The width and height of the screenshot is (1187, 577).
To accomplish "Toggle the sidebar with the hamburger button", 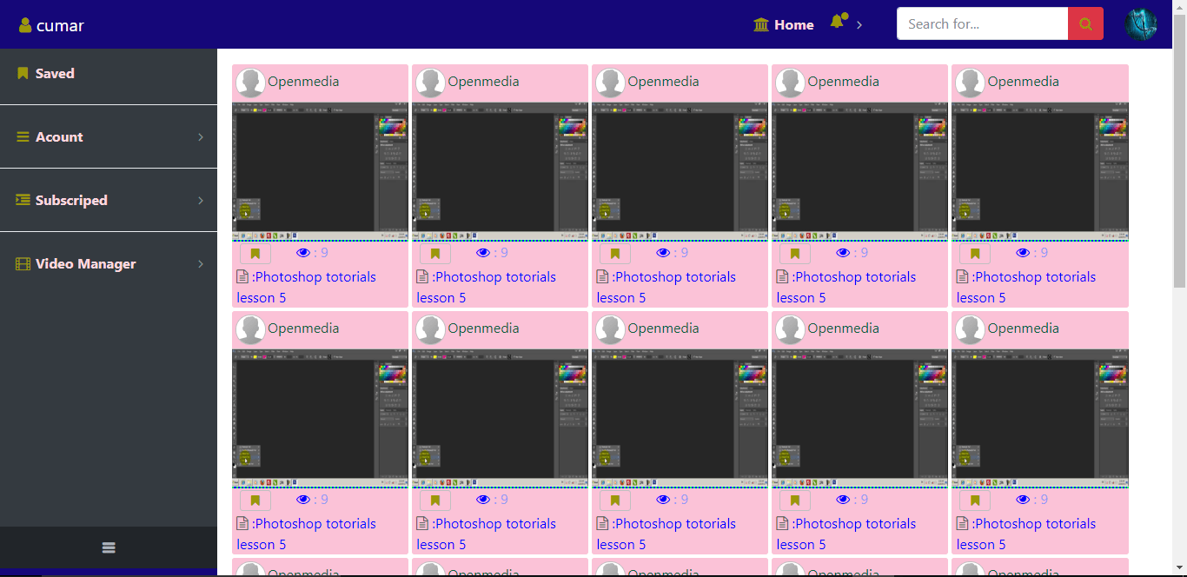I will (x=109, y=547).
